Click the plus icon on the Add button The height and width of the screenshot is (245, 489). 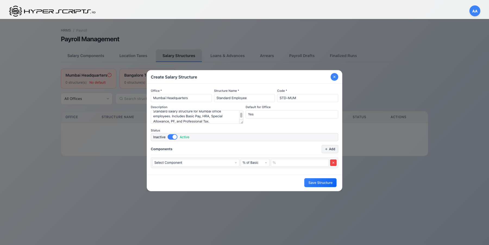click(326, 149)
